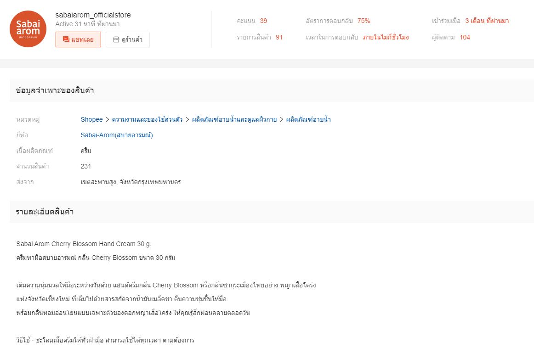The image size is (534, 359).
Task: Click the ผู้ติดตาม 104 followers count
Action: [465, 37]
